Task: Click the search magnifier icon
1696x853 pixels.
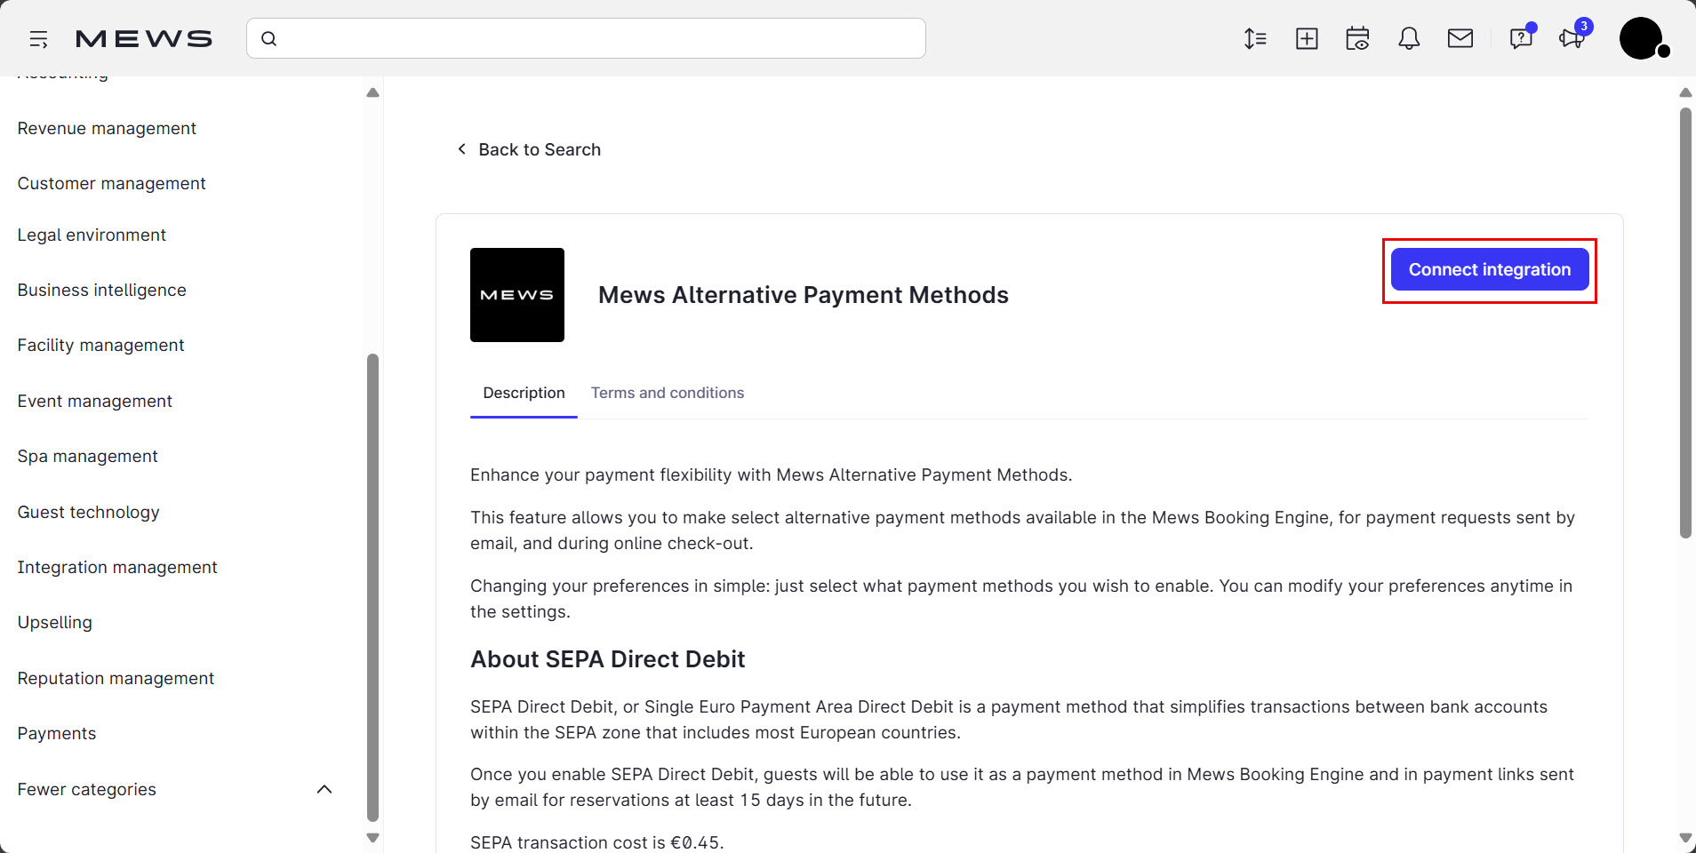Action: tap(269, 39)
